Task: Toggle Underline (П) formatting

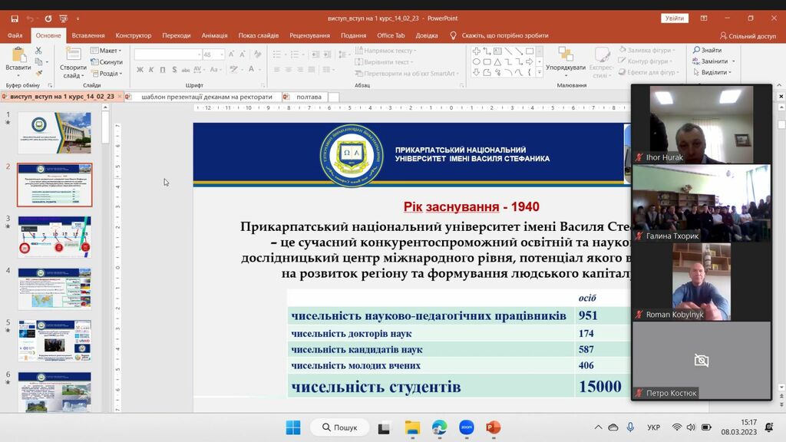Action: point(162,70)
